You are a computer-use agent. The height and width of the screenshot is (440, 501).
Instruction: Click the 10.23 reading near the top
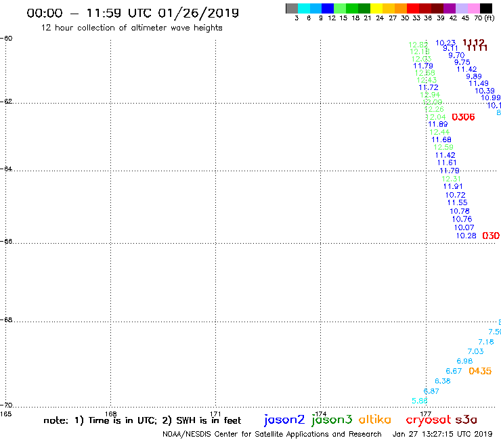pyautogui.click(x=445, y=43)
